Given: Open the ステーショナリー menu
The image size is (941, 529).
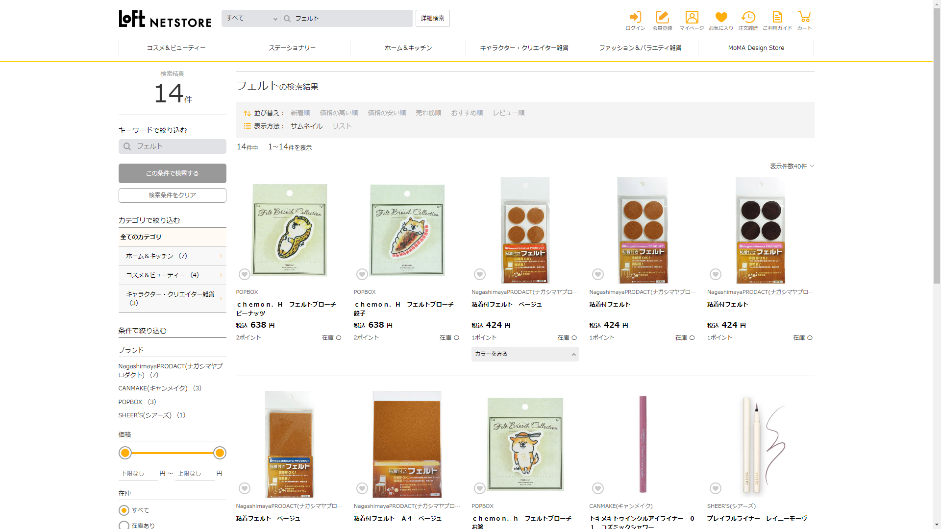Looking at the screenshot, I should click(292, 48).
